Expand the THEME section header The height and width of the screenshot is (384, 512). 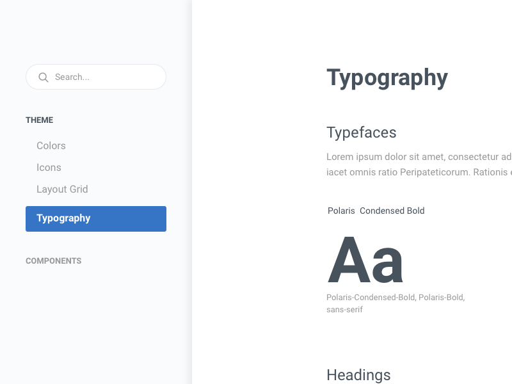click(x=39, y=120)
